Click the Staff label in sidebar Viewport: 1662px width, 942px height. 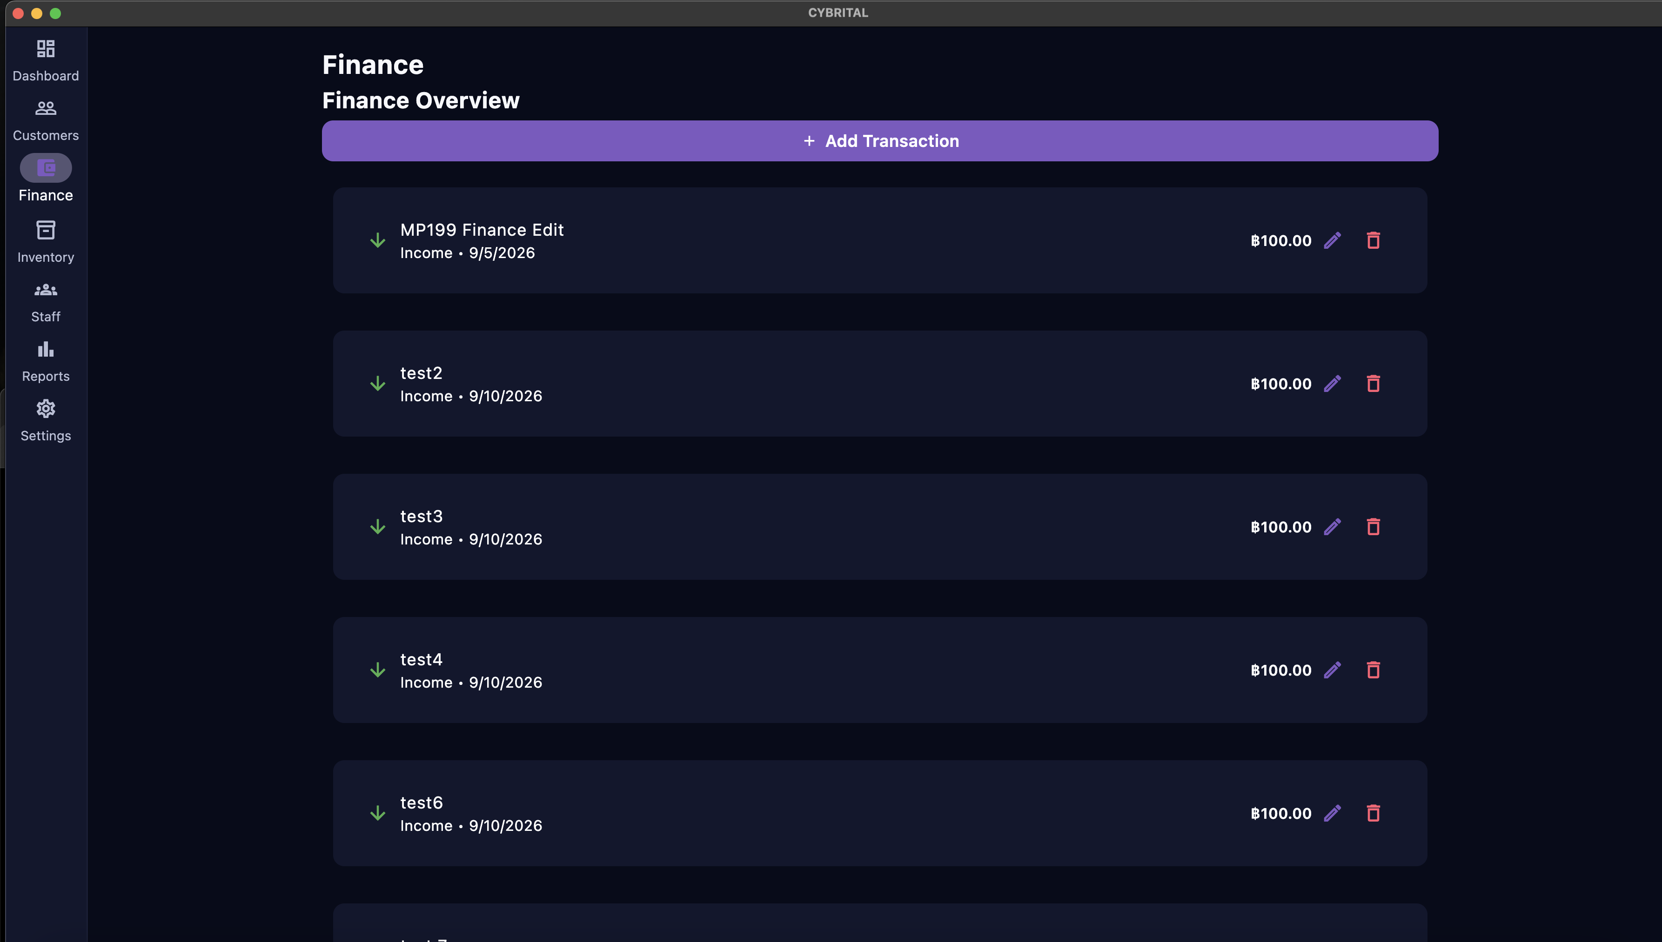click(45, 317)
